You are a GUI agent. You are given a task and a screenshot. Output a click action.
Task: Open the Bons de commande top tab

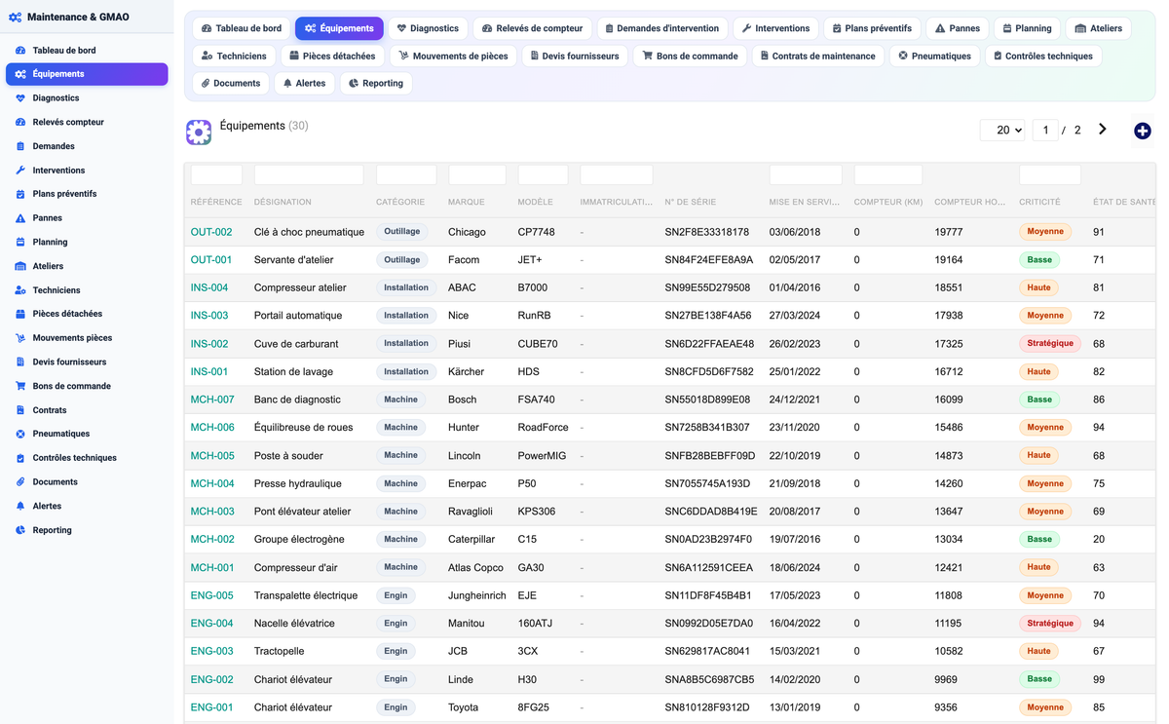tap(690, 56)
